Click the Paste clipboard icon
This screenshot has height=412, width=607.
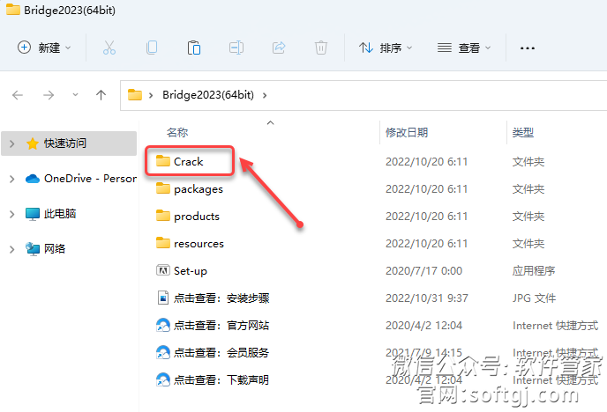[x=193, y=48]
